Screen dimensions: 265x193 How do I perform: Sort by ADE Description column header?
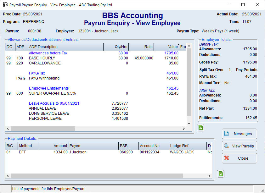(65, 47)
